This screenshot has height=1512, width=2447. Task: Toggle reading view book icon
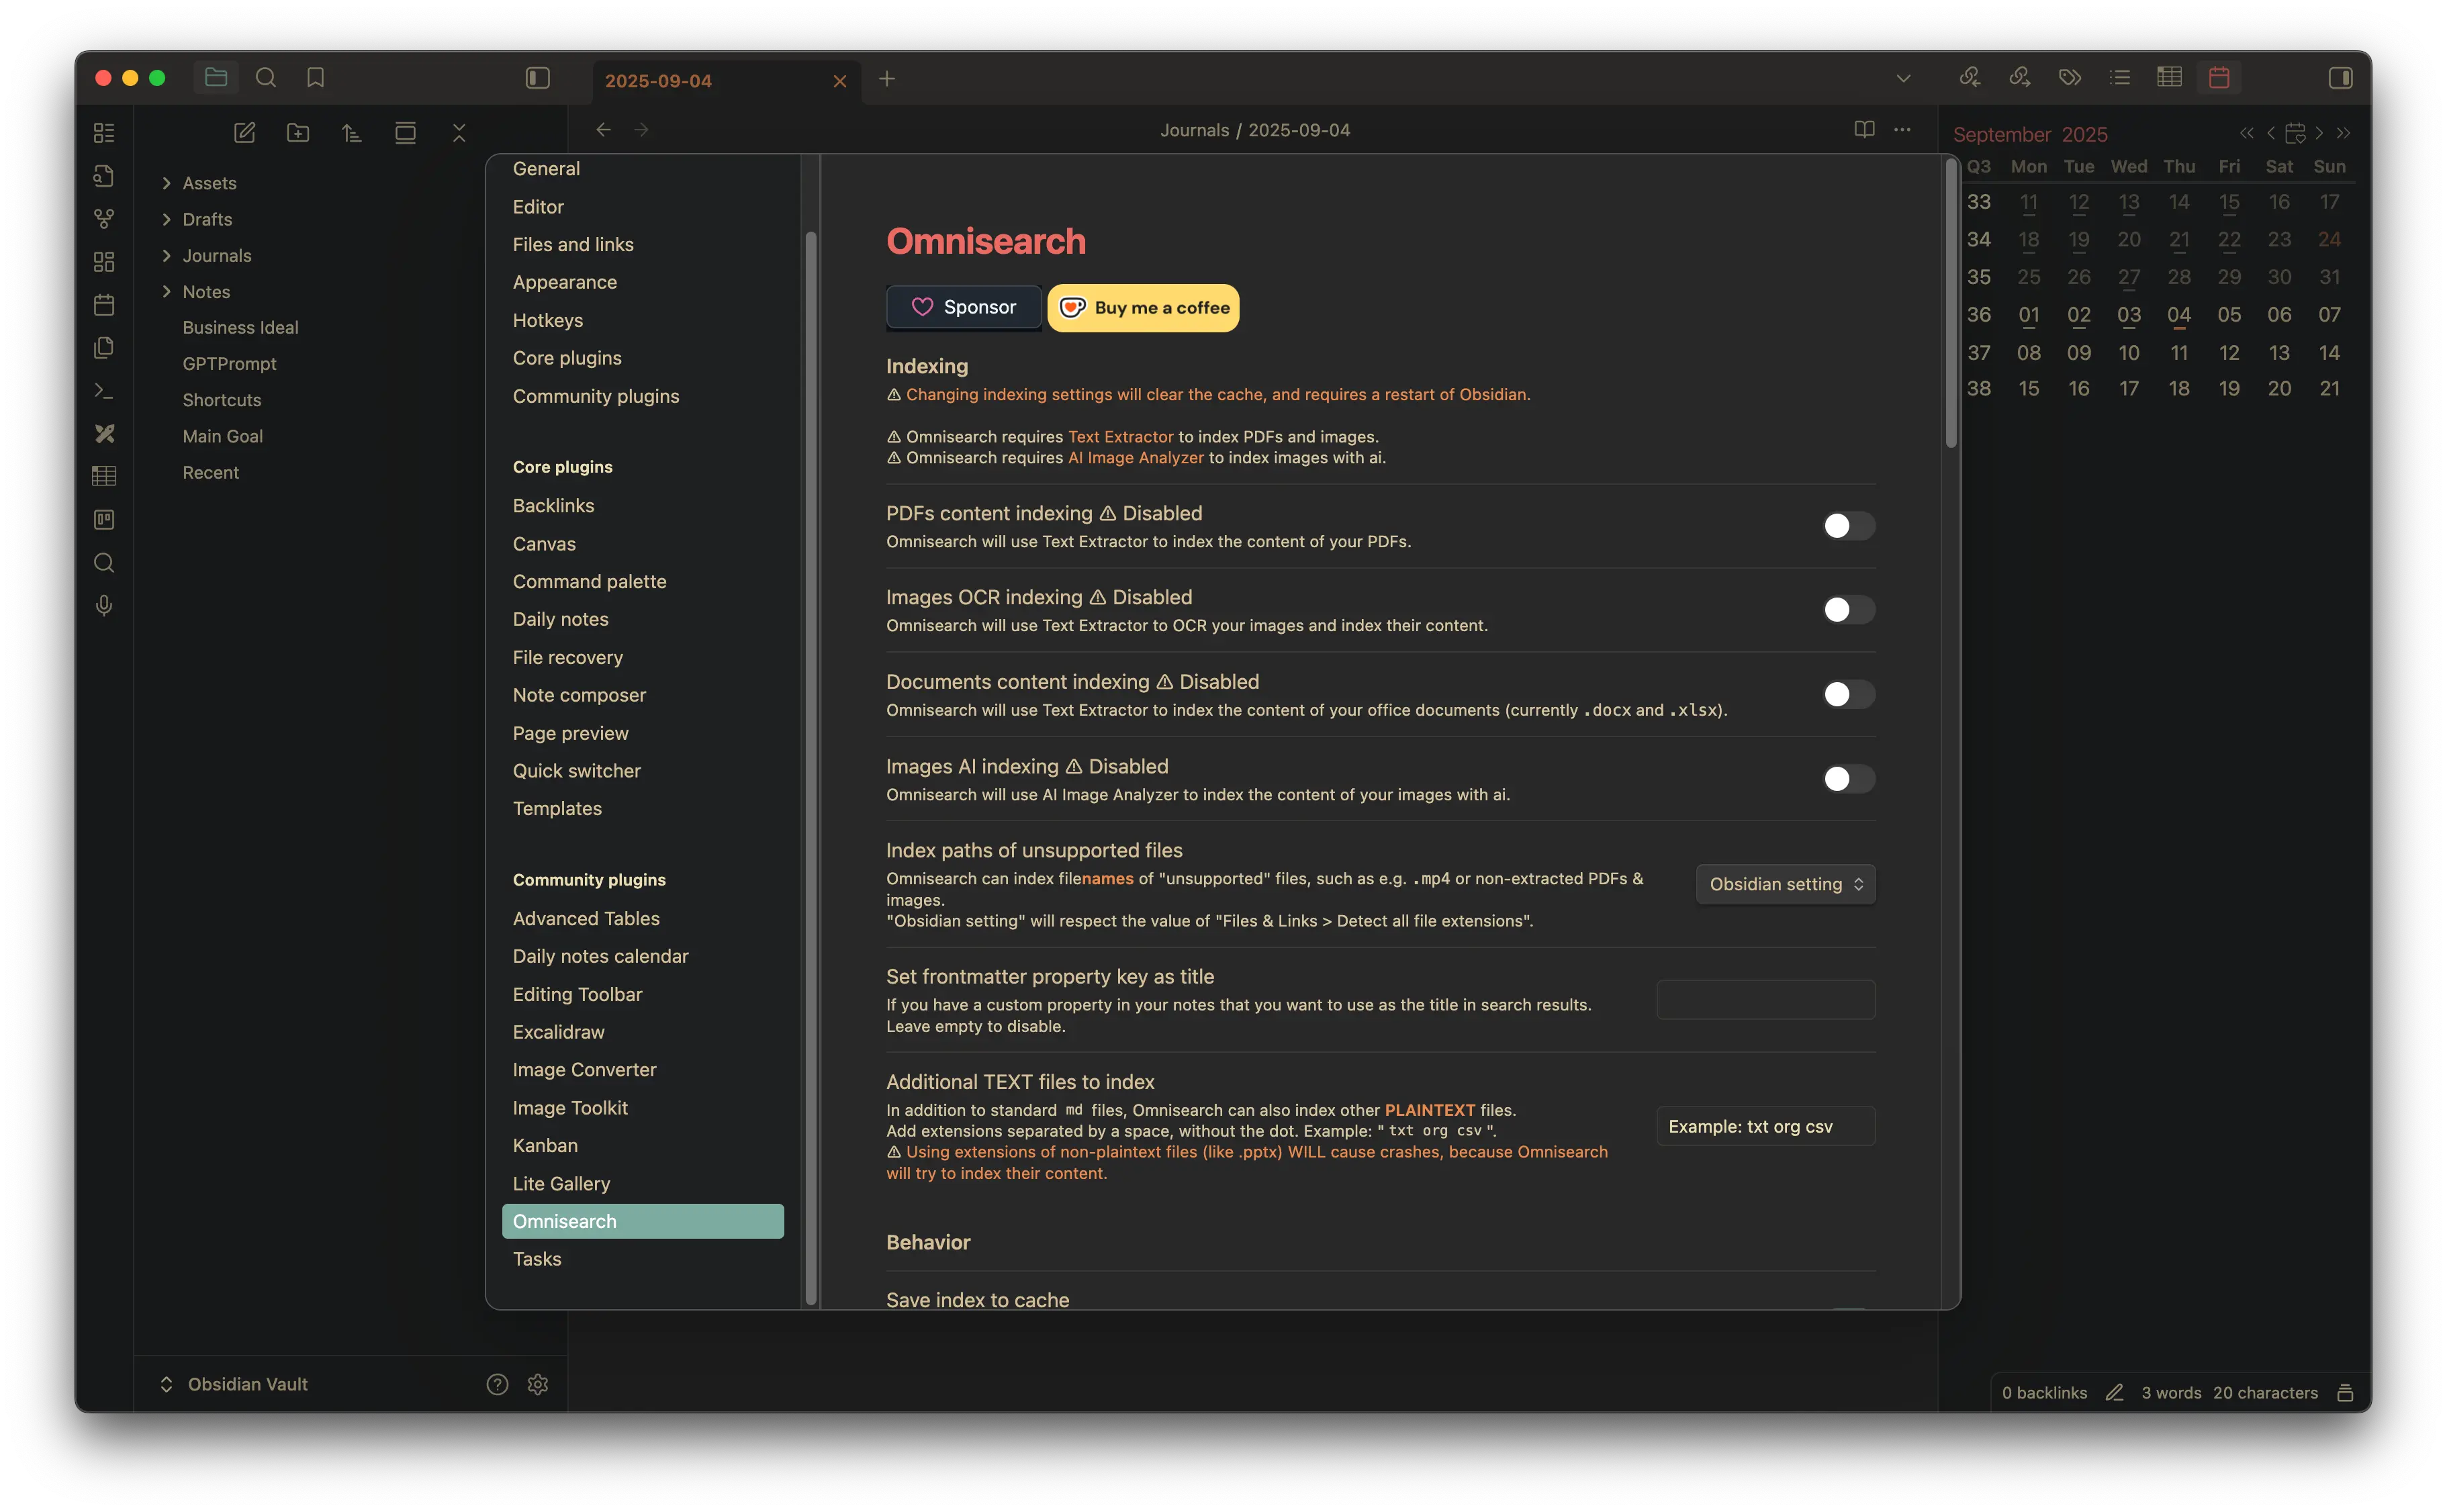tap(1864, 130)
